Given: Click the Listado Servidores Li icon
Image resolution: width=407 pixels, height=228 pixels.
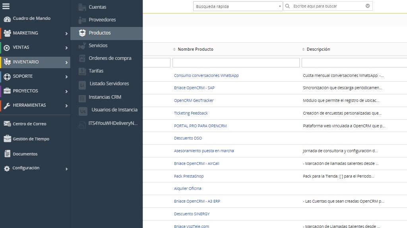Looking at the screenshot, I should (x=82, y=85).
